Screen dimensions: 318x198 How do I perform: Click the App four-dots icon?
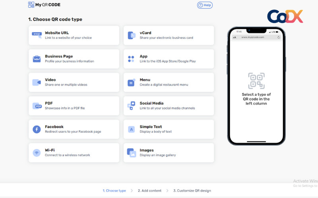point(131,59)
